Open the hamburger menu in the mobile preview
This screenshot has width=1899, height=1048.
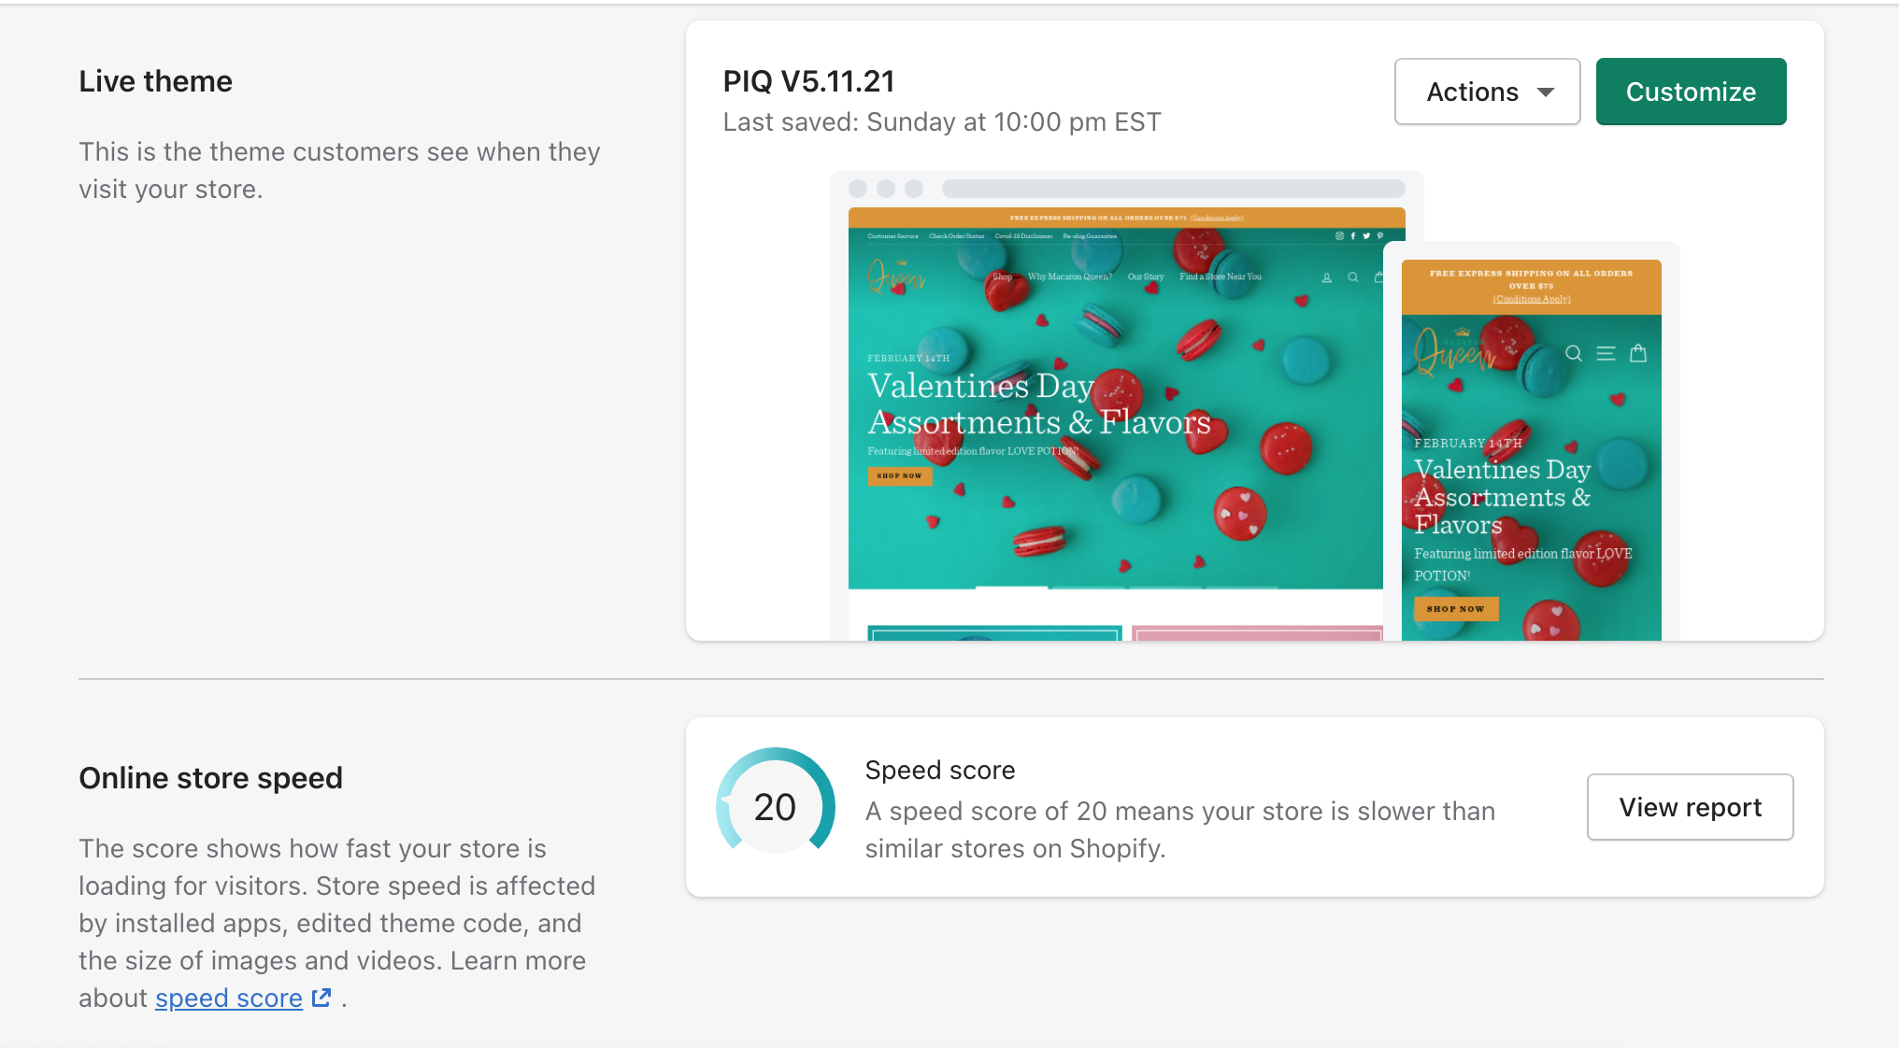coord(1606,354)
